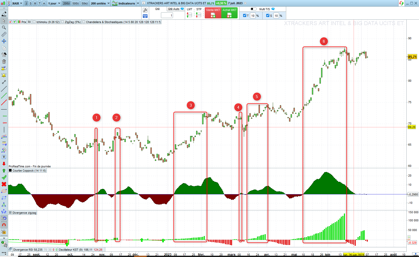Click the Achat MKT buy button
The width and height of the screenshot is (419, 257).
point(229,13)
